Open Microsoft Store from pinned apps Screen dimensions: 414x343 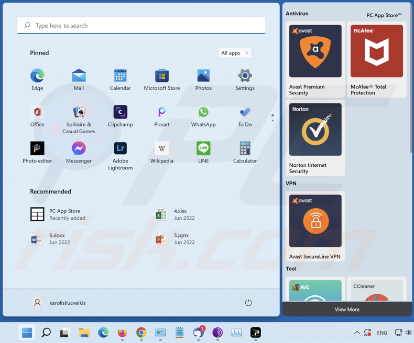pos(162,80)
